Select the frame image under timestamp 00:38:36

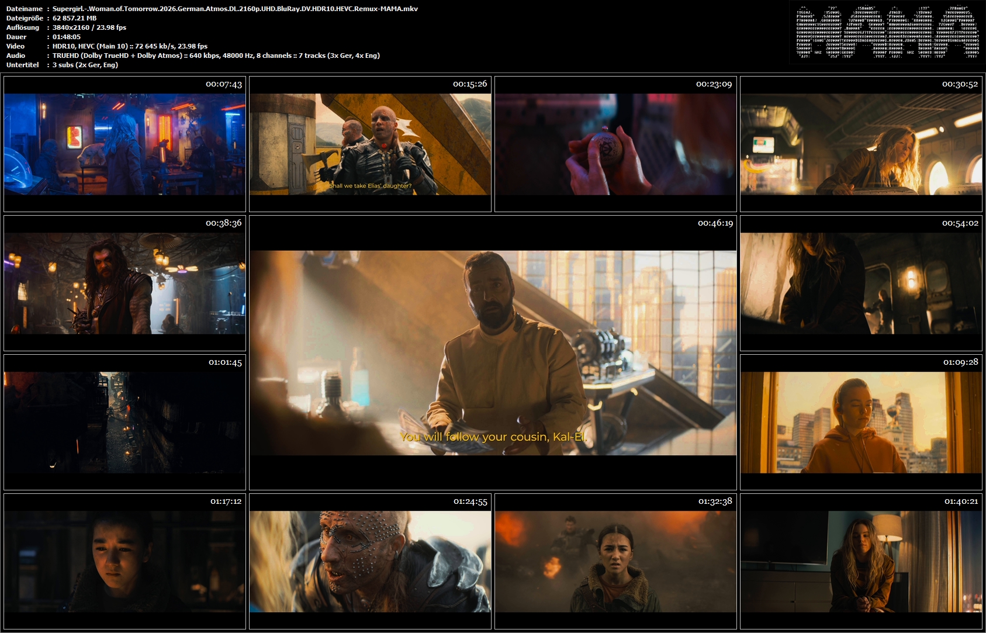(x=124, y=283)
